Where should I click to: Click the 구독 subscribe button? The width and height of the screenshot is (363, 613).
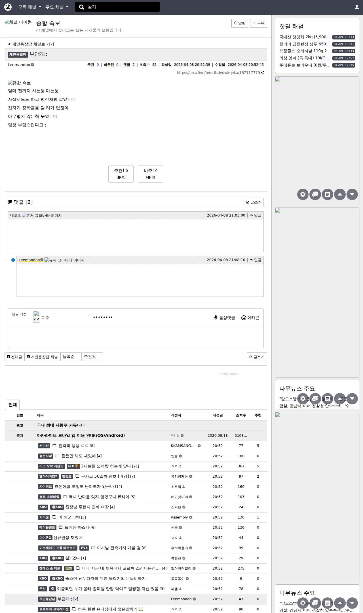[258, 23]
